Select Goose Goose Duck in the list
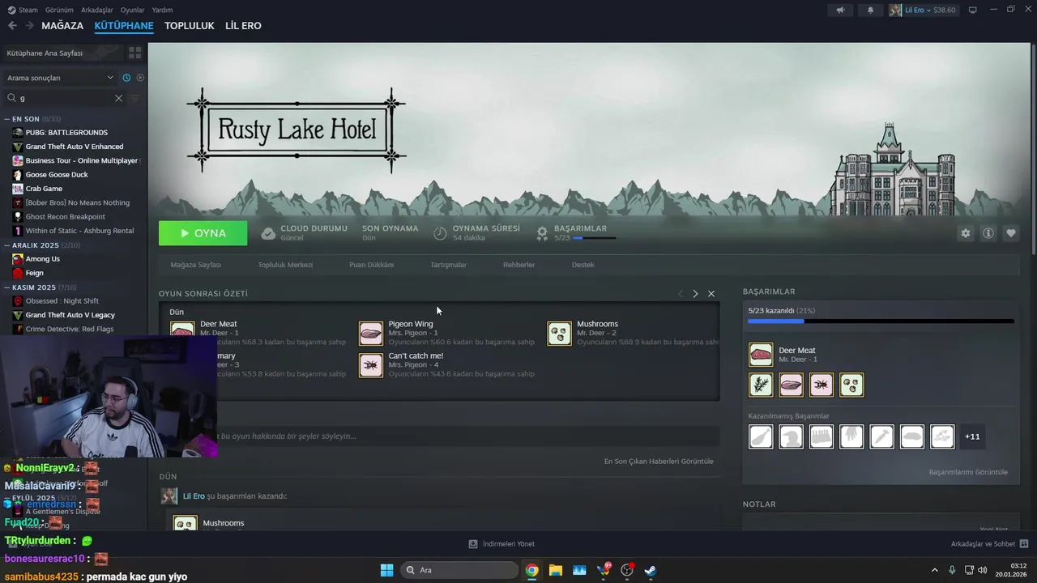This screenshot has width=1037, height=583. [x=57, y=175]
